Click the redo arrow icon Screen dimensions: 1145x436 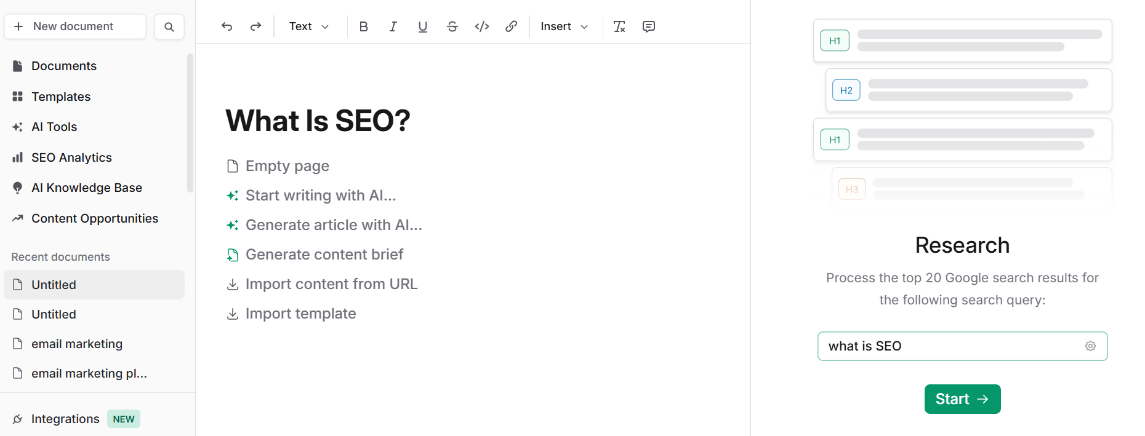point(255,26)
